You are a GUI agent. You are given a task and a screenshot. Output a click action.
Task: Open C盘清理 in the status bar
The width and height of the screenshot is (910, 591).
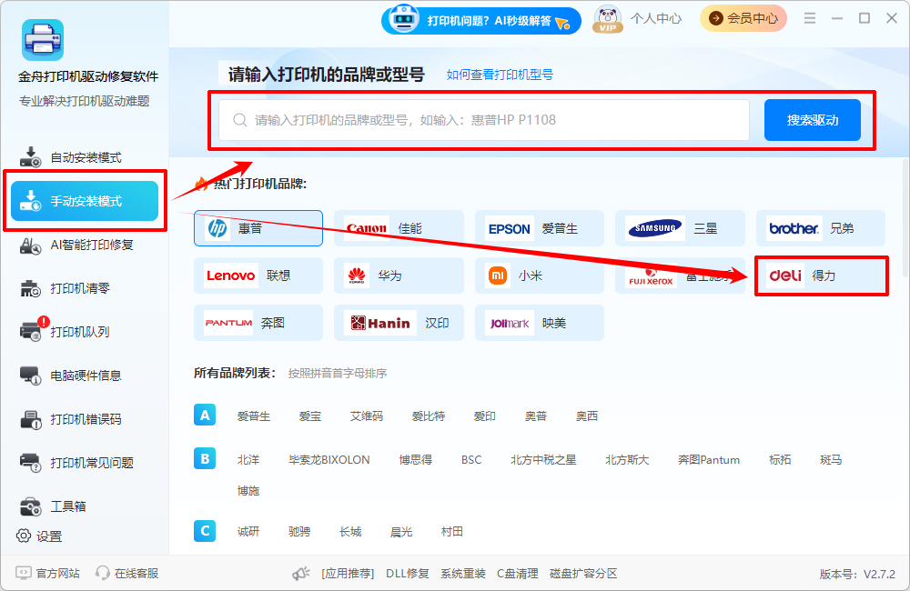coord(517,574)
